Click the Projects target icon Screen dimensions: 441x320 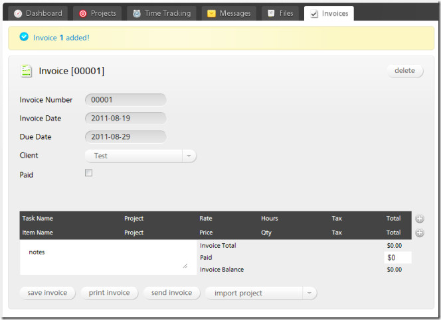click(x=82, y=13)
